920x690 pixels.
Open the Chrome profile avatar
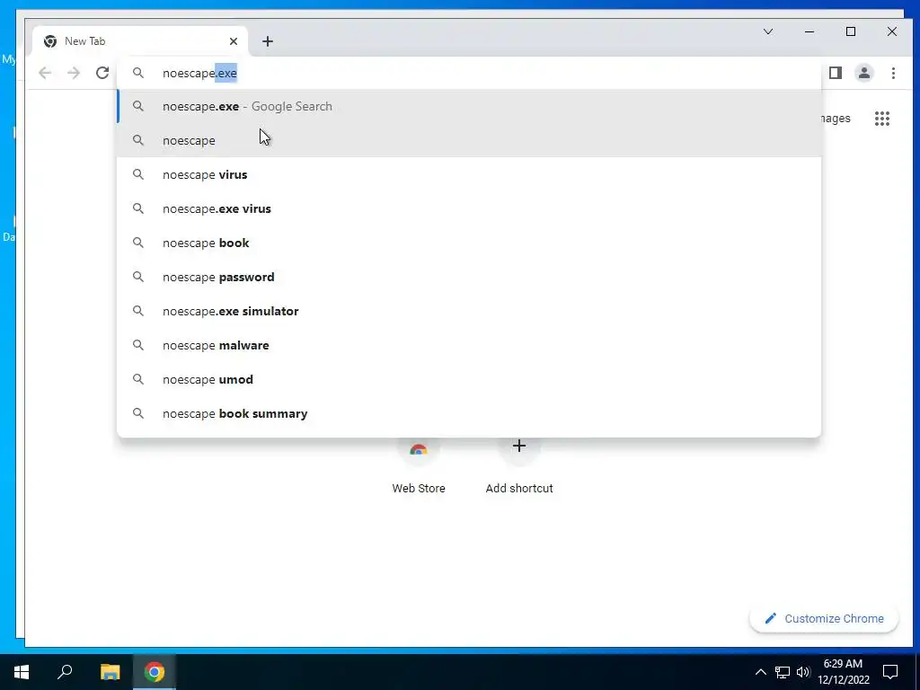click(864, 73)
